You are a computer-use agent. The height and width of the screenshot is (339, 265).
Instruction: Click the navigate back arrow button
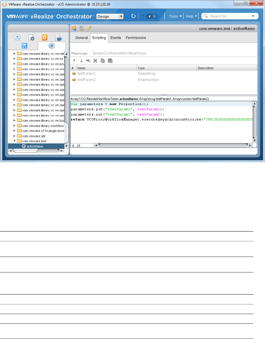pos(149,16)
